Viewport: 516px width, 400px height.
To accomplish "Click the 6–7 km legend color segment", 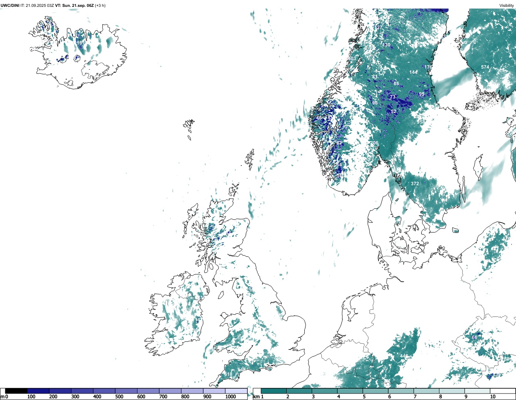I will 401,391.
